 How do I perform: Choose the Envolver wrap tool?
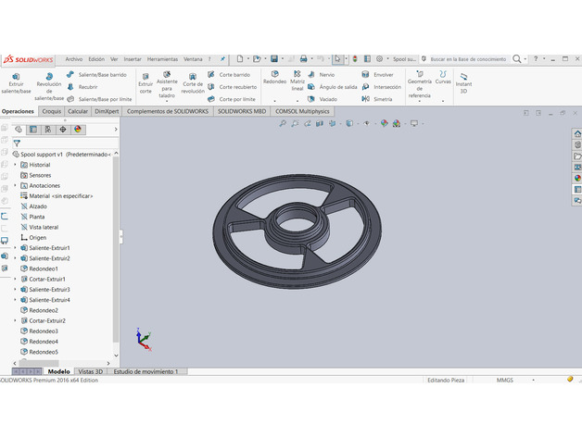(377, 75)
